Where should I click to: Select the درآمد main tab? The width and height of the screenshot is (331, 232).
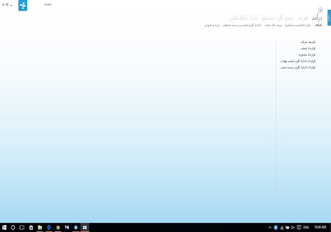tap(316, 18)
